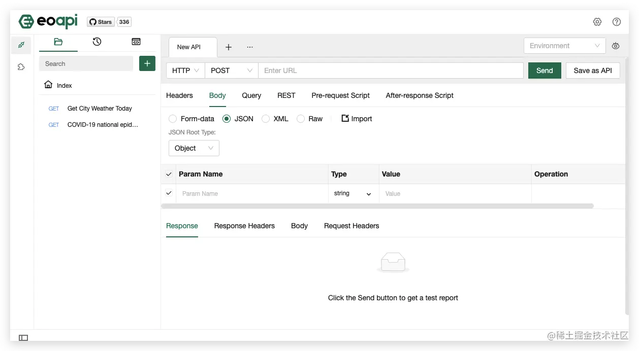Switch to Request Headers tab
639x351 pixels.
point(352,226)
